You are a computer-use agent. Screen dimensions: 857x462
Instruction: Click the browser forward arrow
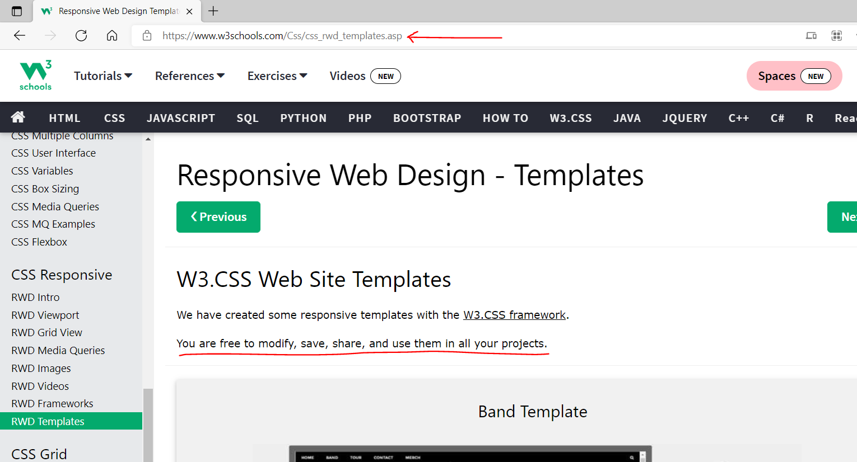50,36
